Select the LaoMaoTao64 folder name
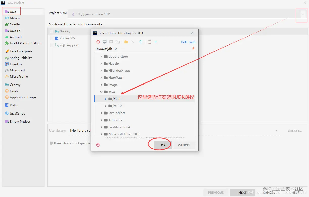 [x=119, y=127]
